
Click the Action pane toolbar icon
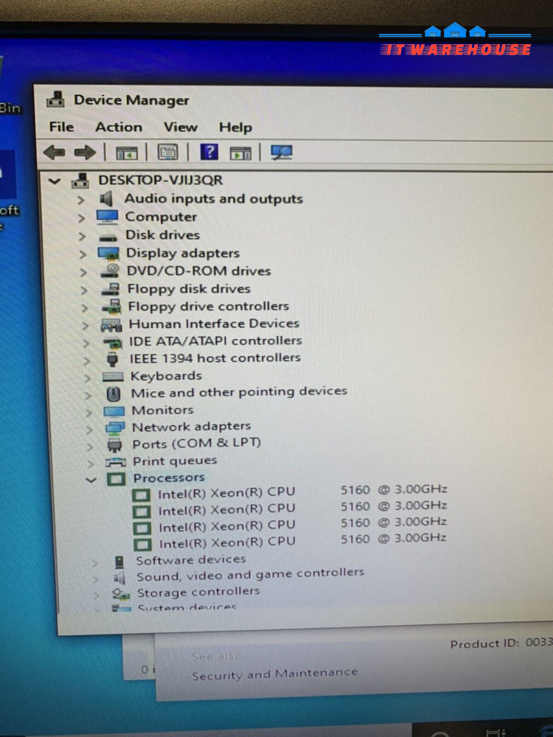click(240, 153)
